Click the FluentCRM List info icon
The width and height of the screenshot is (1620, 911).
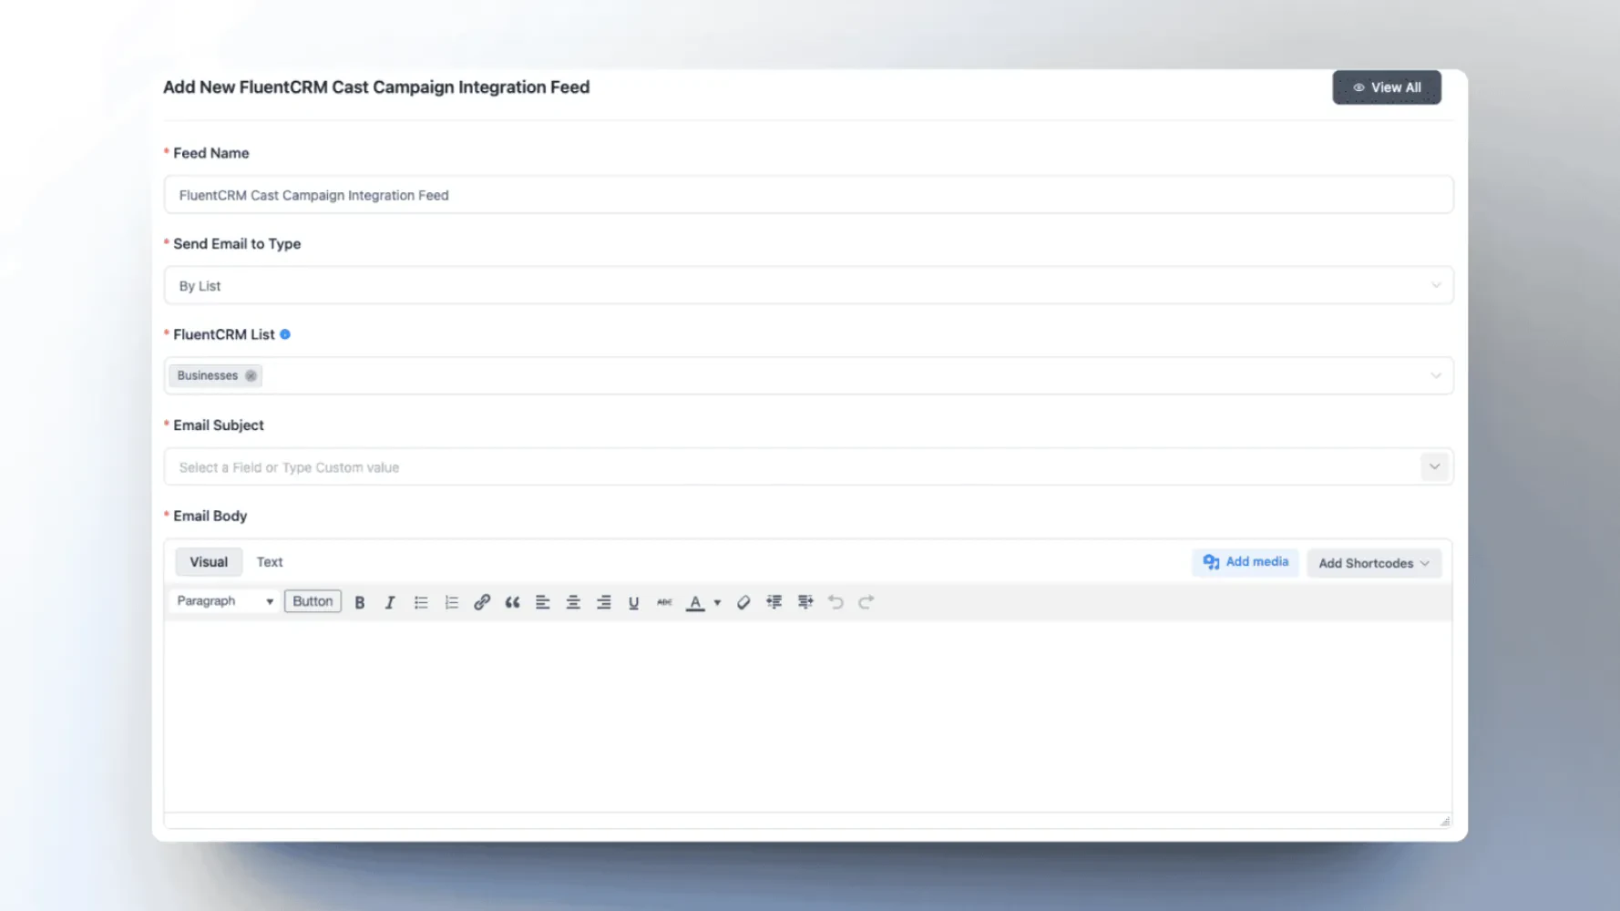(x=285, y=334)
